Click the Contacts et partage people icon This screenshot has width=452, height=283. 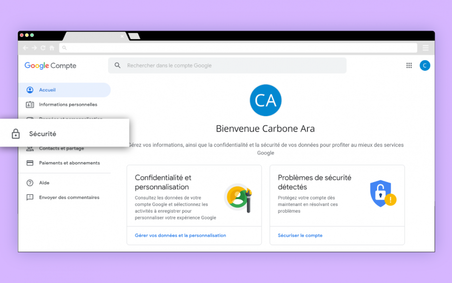click(30, 149)
